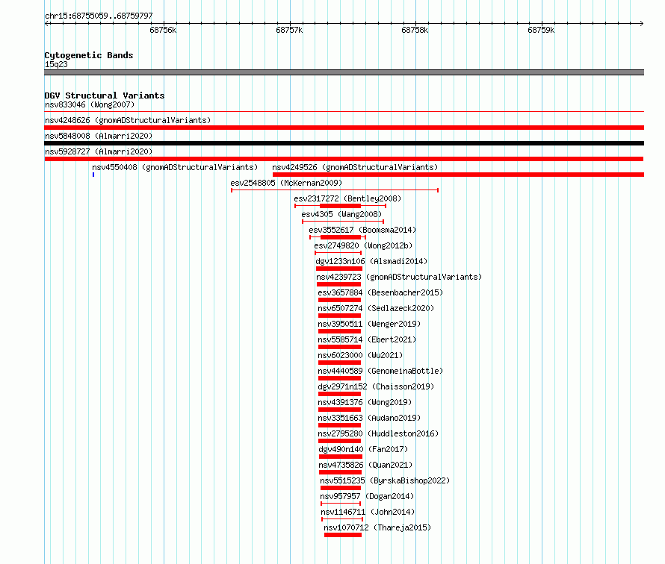665x564 pixels.
Task: Click the nsv833046 (Wong2007) variant label
Action: coord(90,104)
